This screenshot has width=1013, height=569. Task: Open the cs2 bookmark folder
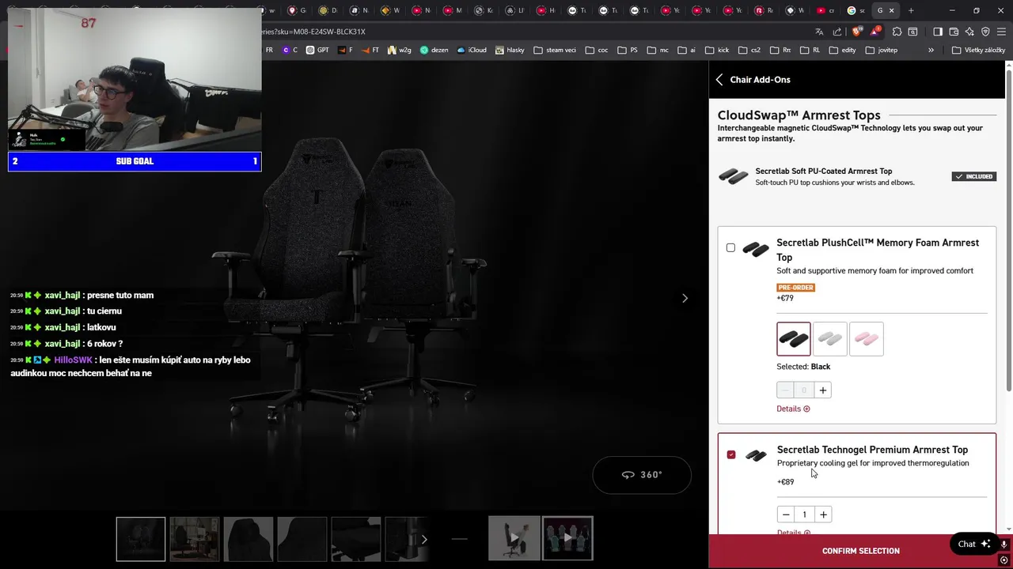click(749, 50)
